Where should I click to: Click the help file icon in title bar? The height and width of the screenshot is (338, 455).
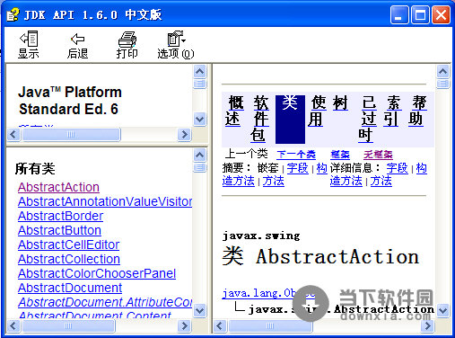click(13, 14)
